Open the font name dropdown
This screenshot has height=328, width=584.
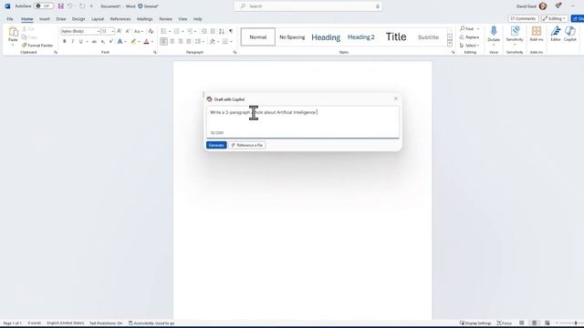[99, 31]
